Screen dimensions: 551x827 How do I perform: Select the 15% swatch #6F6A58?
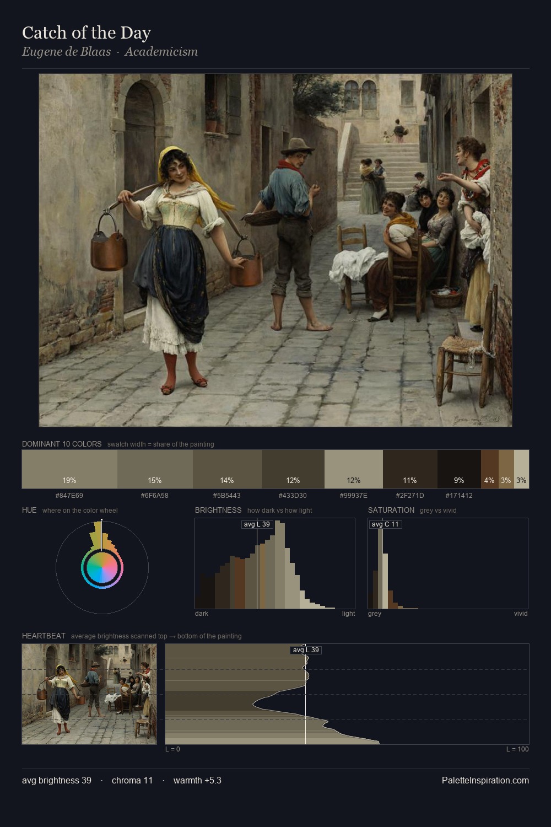coord(155,469)
